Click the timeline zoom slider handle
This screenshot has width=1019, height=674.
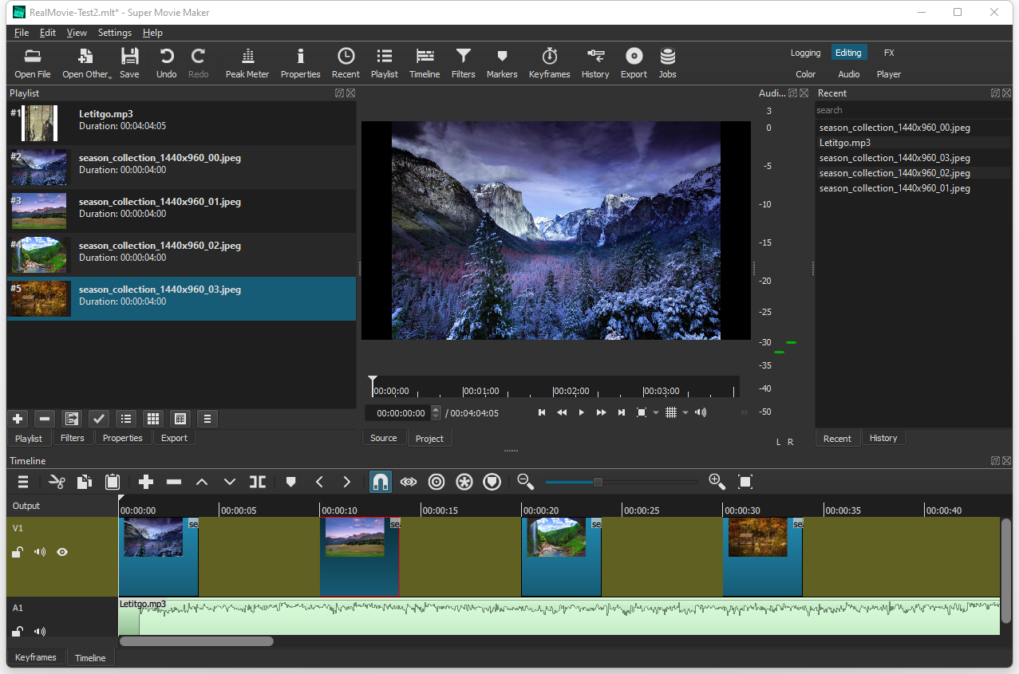(598, 482)
